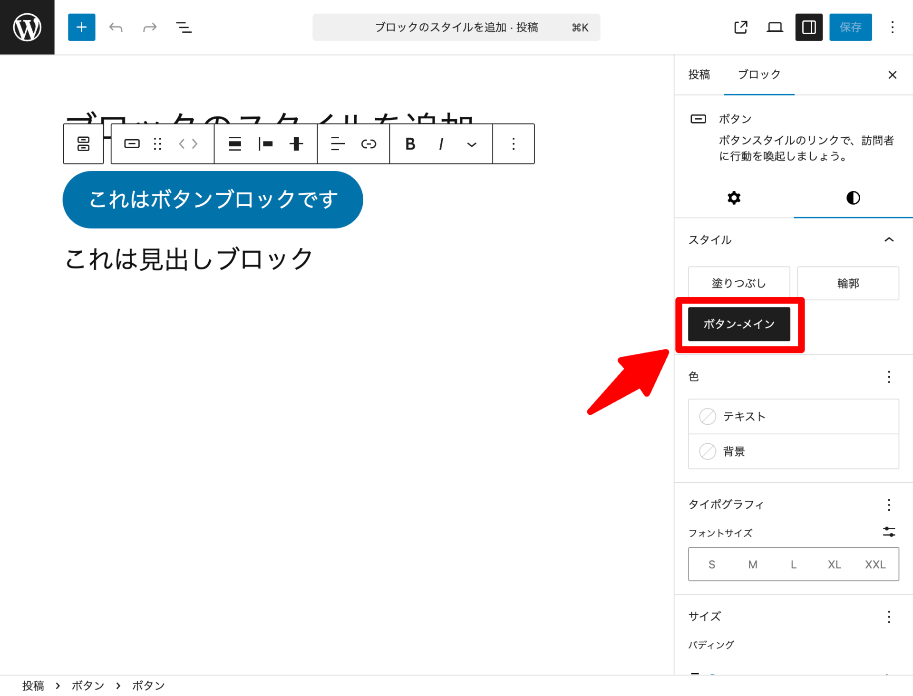
Task: Switch to the ブロック tab
Action: pos(759,75)
